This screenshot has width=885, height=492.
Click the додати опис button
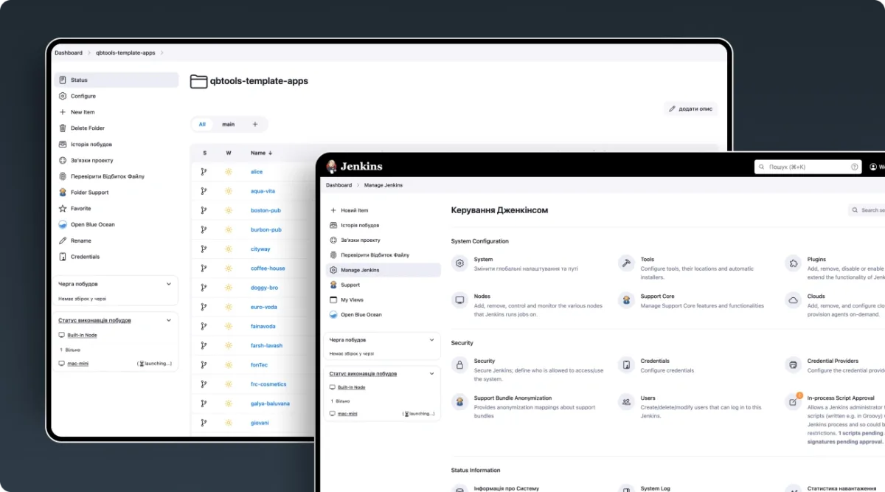691,108
